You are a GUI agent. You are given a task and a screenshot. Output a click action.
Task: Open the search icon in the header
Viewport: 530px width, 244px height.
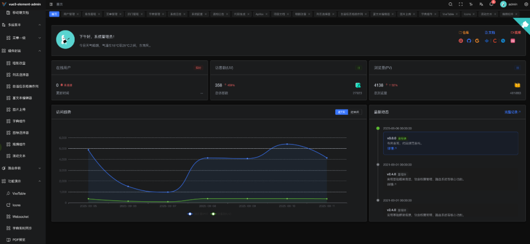pyautogui.click(x=450, y=4)
